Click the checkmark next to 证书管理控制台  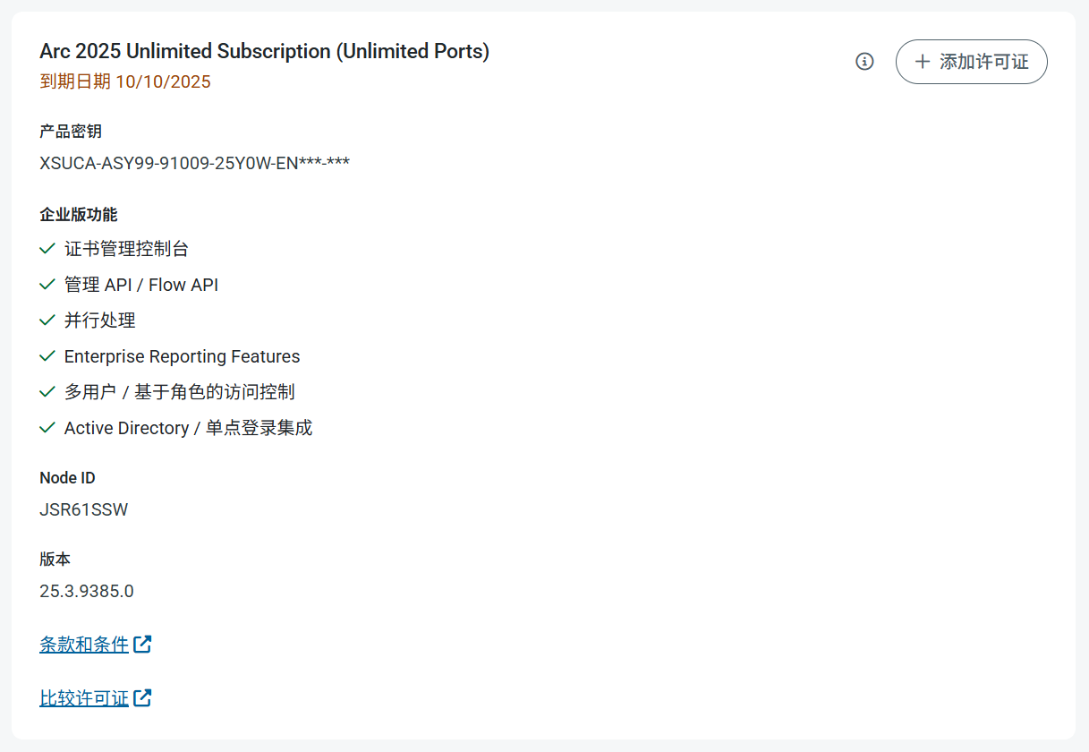coord(48,249)
